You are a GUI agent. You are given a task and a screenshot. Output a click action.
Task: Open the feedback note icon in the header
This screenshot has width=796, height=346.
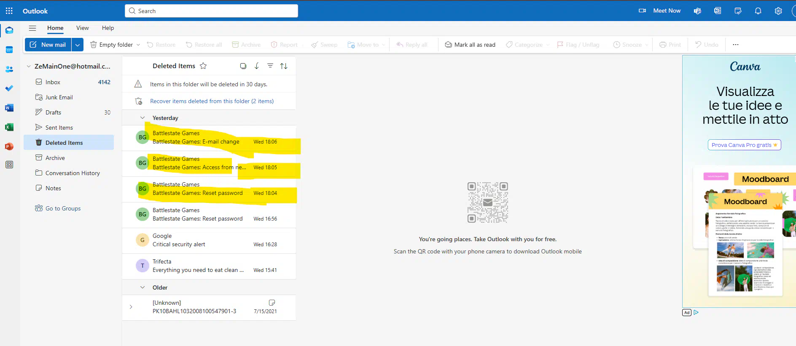pyautogui.click(x=738, y=11)
